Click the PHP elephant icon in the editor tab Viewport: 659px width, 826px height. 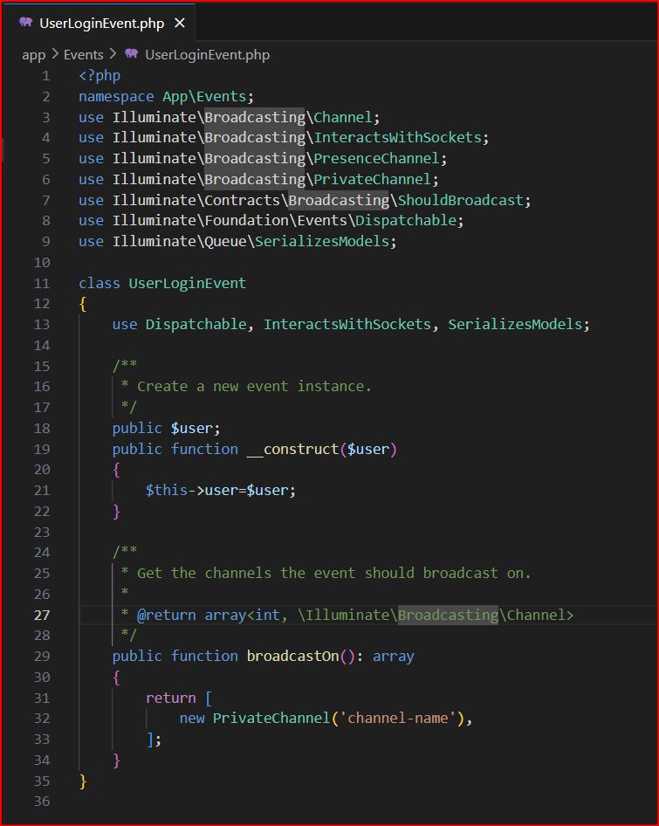click(26, 23)
